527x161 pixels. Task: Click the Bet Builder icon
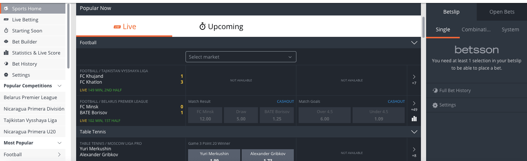click(6, 42)
